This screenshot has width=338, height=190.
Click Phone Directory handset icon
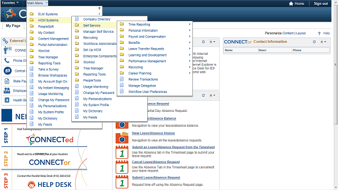[x=7, y=61]
